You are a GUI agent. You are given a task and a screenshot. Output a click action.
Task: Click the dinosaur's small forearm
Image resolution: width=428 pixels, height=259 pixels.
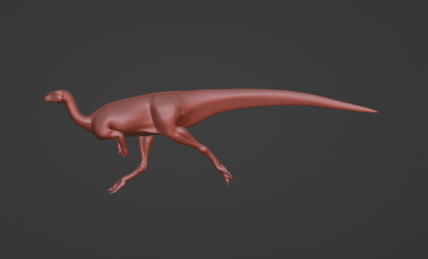[121, 143]
